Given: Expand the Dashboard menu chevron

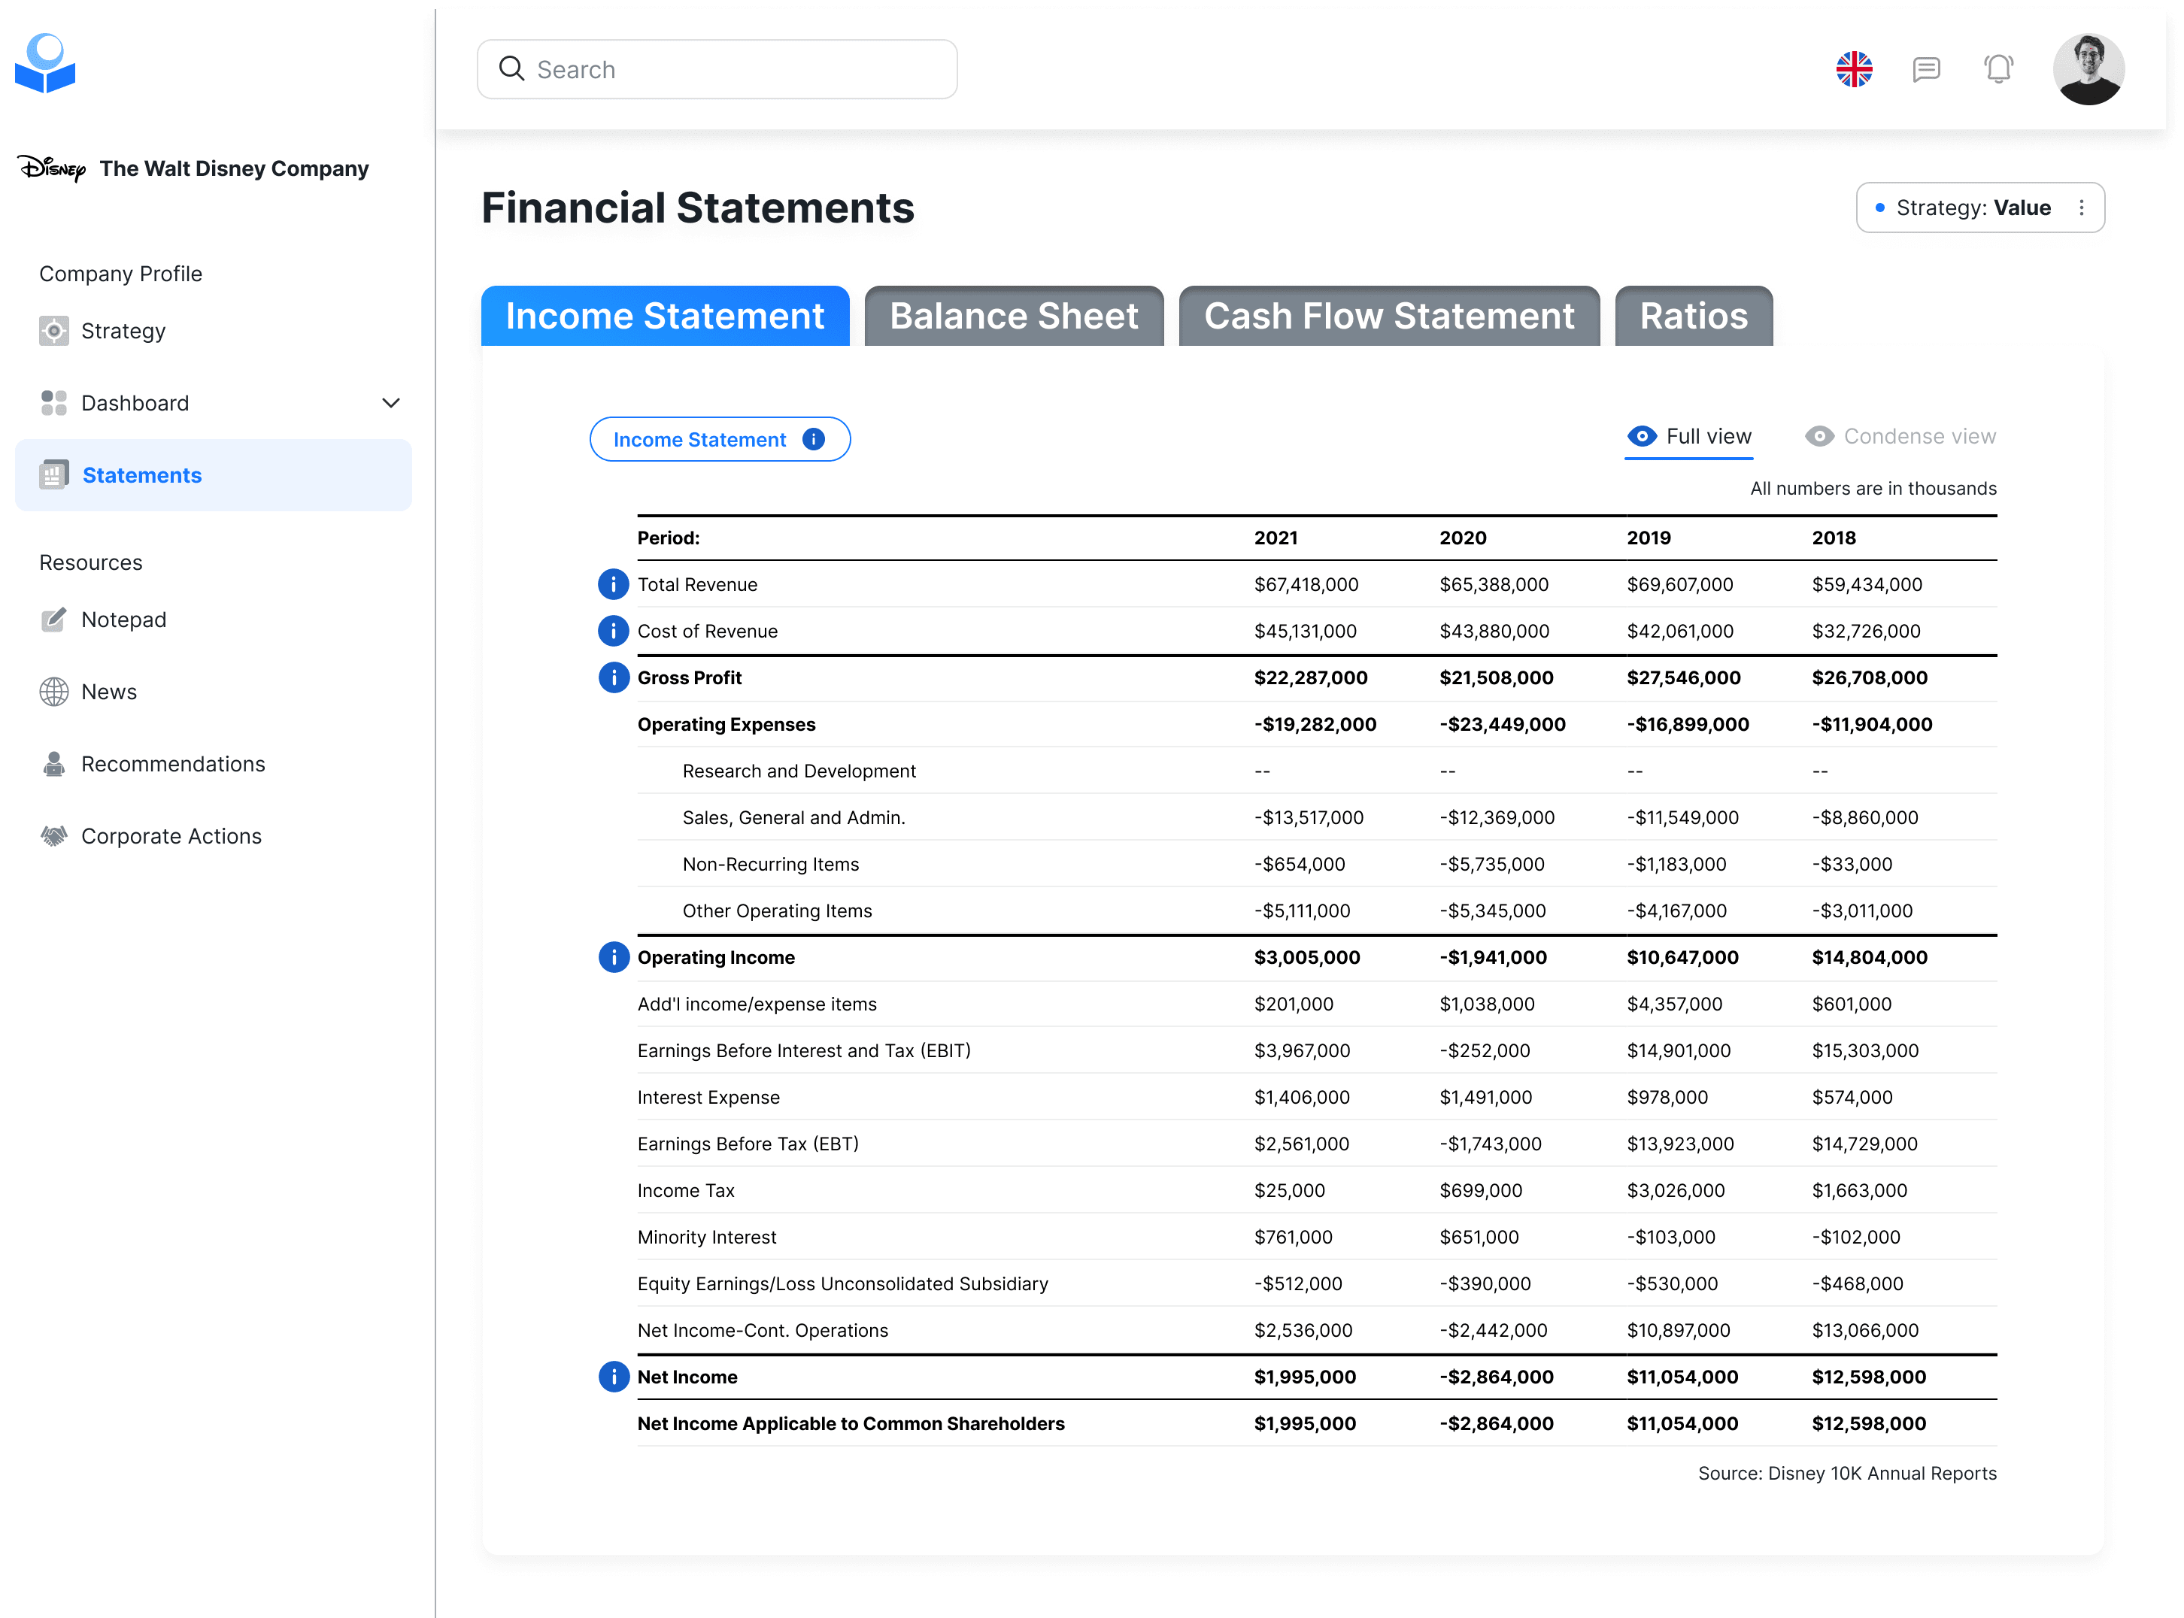Looking at the screenshot, I should click(391, 404).
